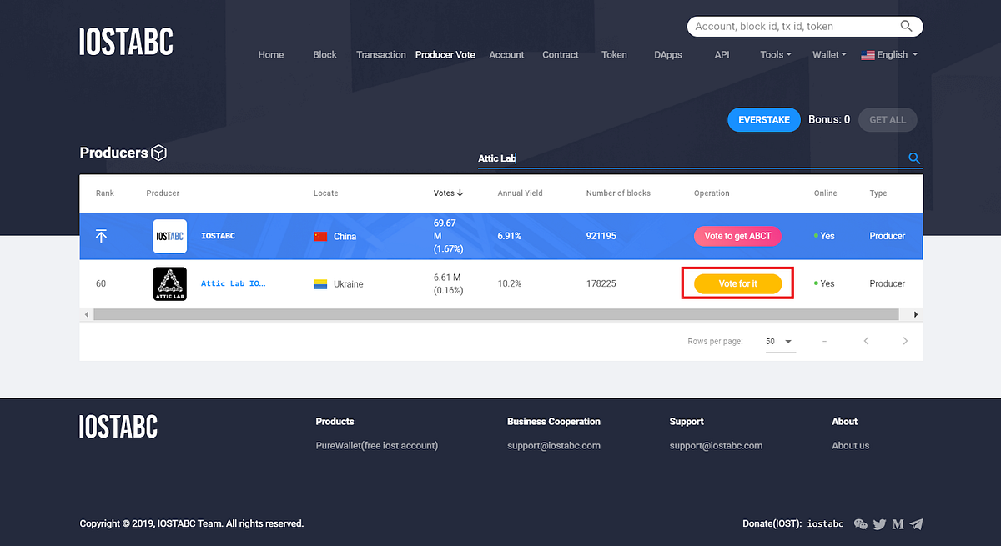
Task: Open the Home menu item
Action: click(x=271, y=55)
